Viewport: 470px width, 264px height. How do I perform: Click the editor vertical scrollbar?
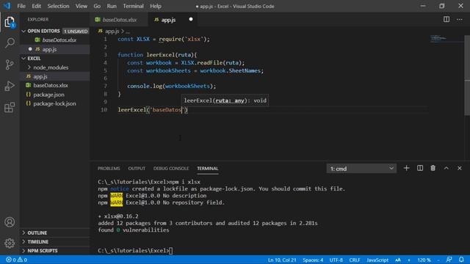[x=467, y=75]
